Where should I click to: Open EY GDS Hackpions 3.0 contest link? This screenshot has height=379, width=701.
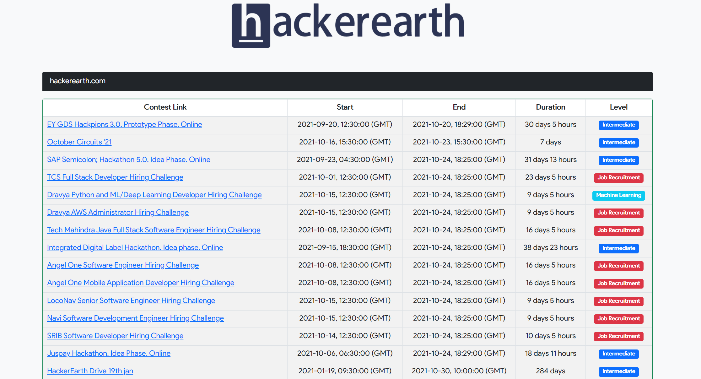124,124
